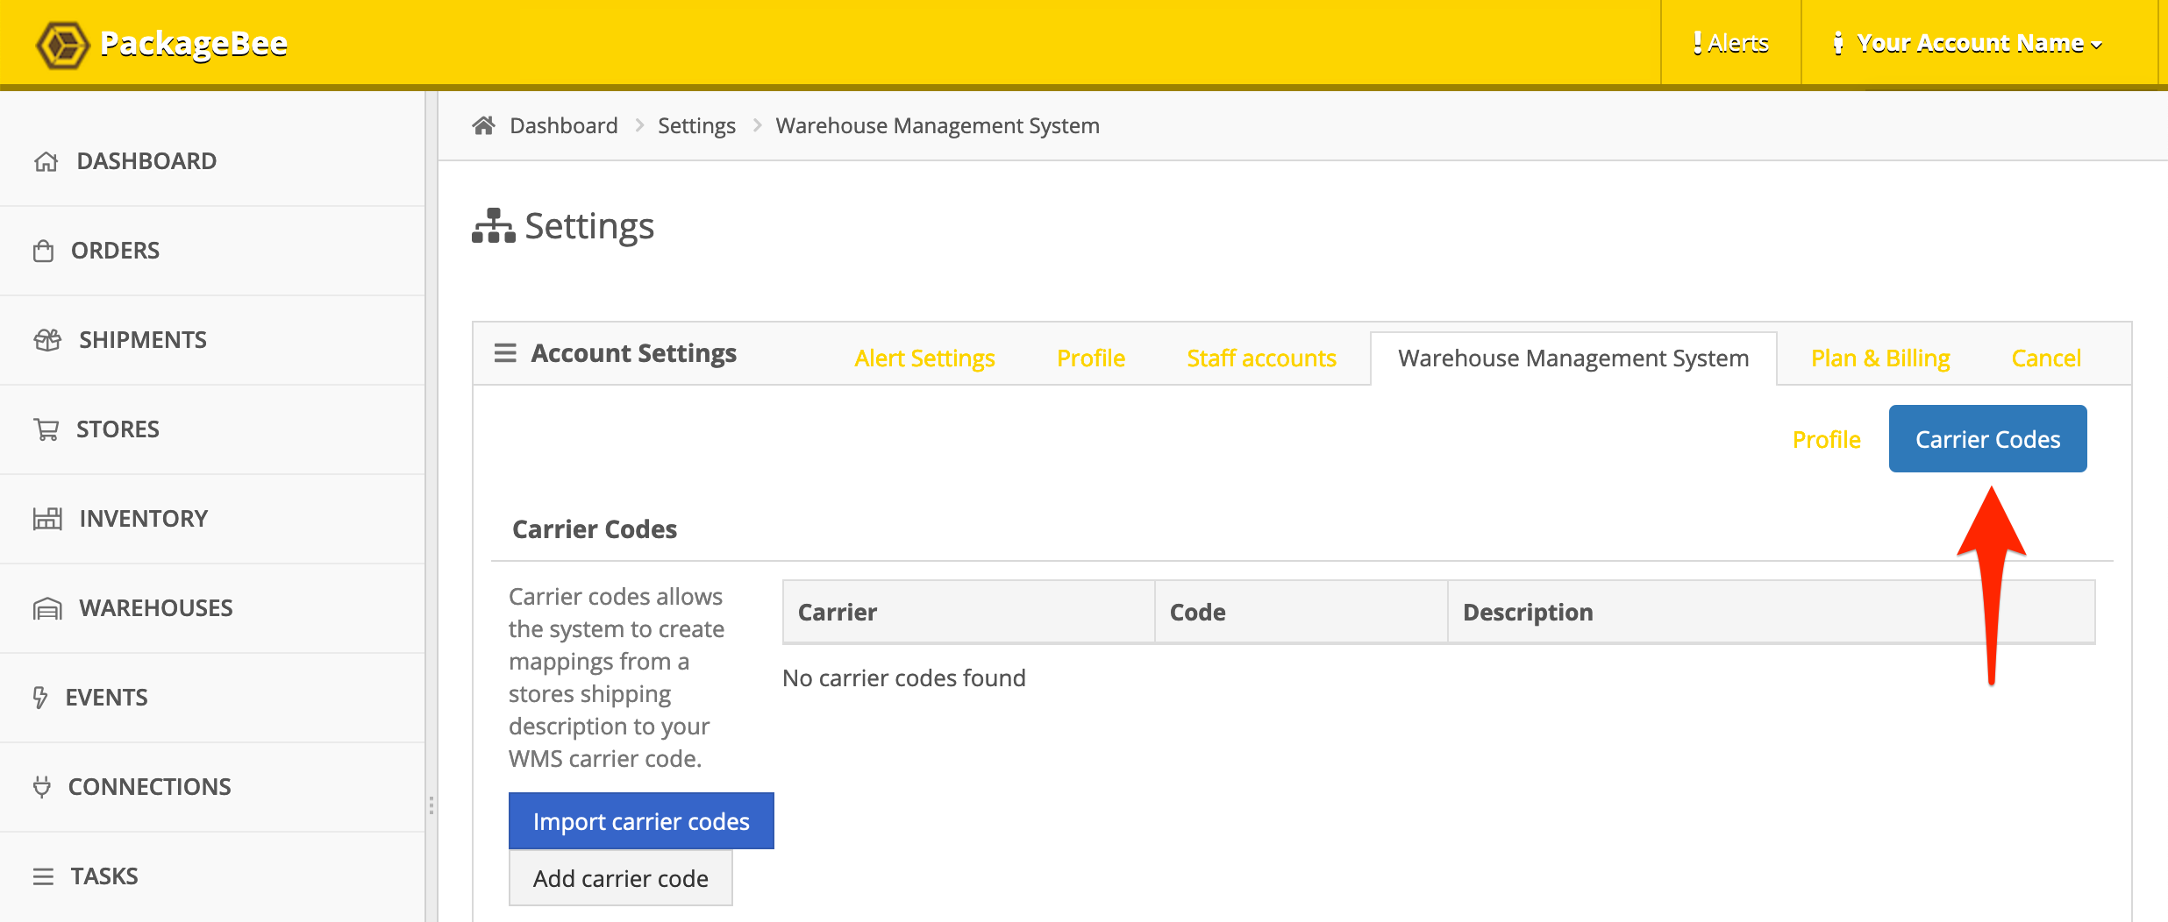Click the Events lightning bolt icon

[40, 698]
